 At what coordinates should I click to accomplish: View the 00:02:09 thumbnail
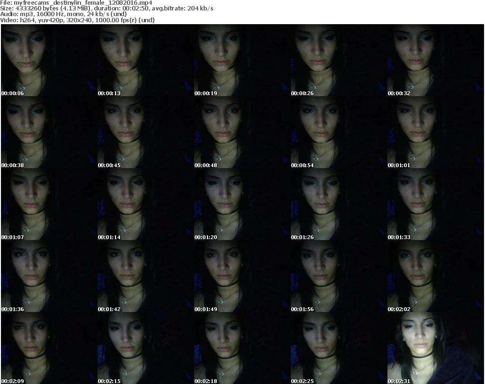point(49,348)
